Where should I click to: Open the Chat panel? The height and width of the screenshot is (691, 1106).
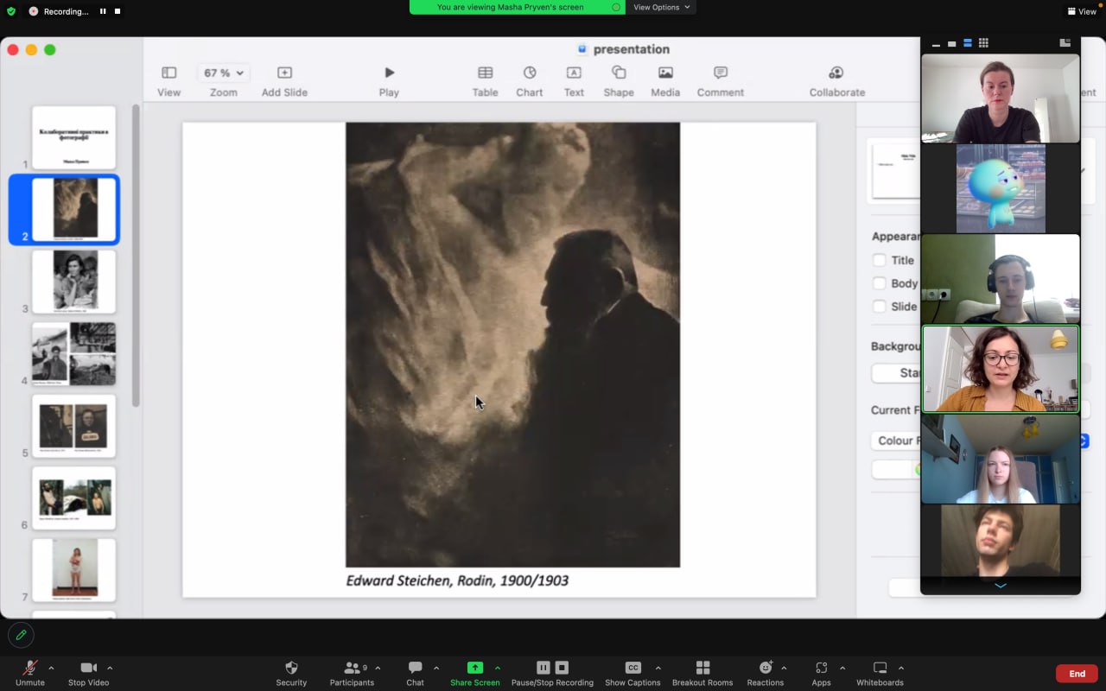click(415, 668)
